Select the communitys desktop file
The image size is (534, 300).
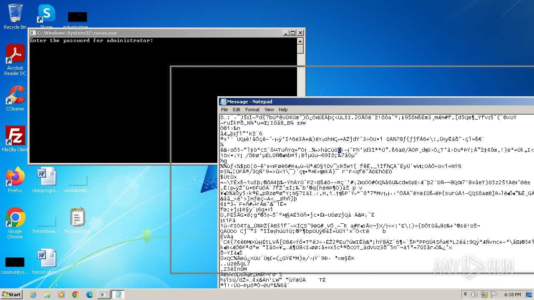(15, 265)
